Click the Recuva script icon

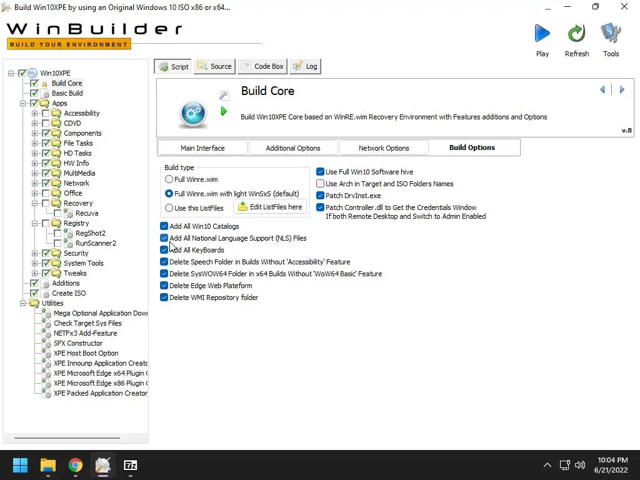tap(69, 213)
